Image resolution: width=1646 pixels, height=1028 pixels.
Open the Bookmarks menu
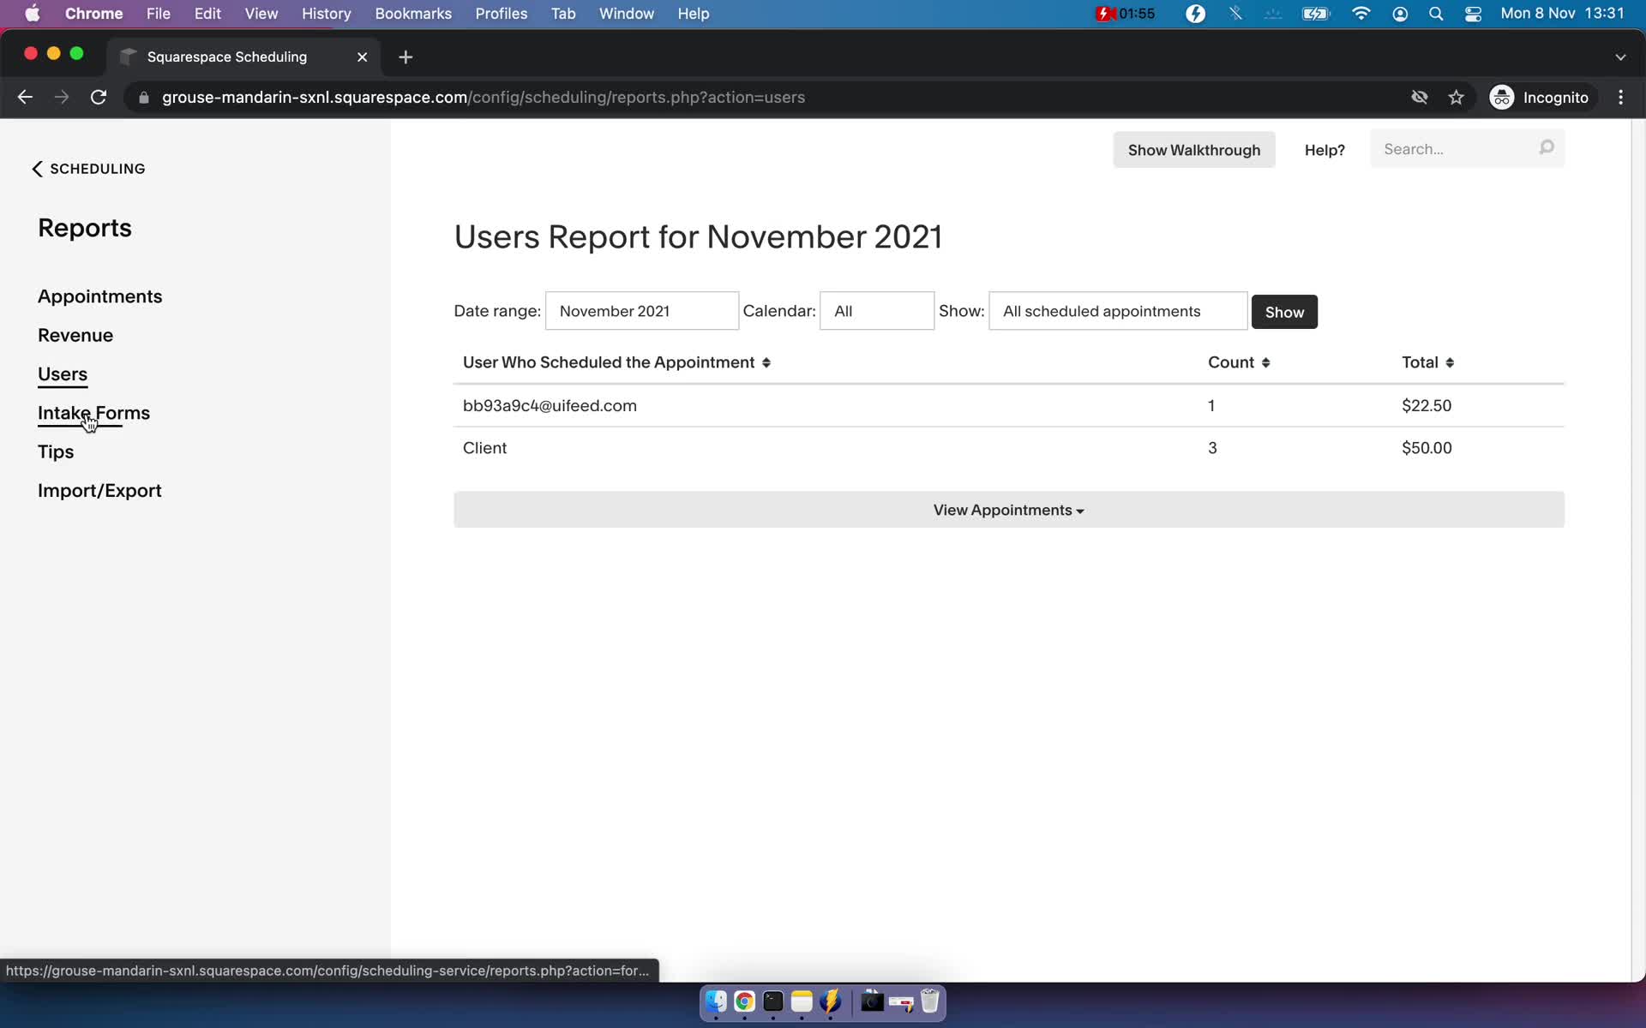[413, 14]
